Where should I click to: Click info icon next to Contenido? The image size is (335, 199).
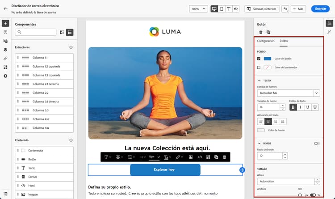[x=71, y=140]
